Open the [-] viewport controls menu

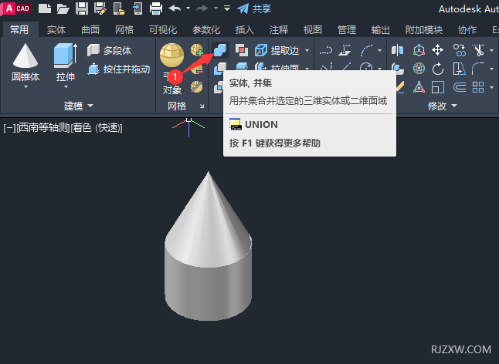[9, 128]
